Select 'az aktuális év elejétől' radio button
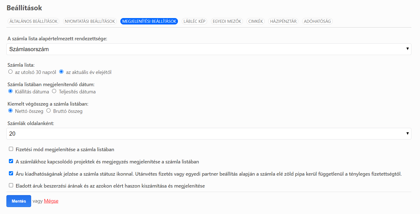The width and height of the screenshot is (420, 214). tap(61, 72)
